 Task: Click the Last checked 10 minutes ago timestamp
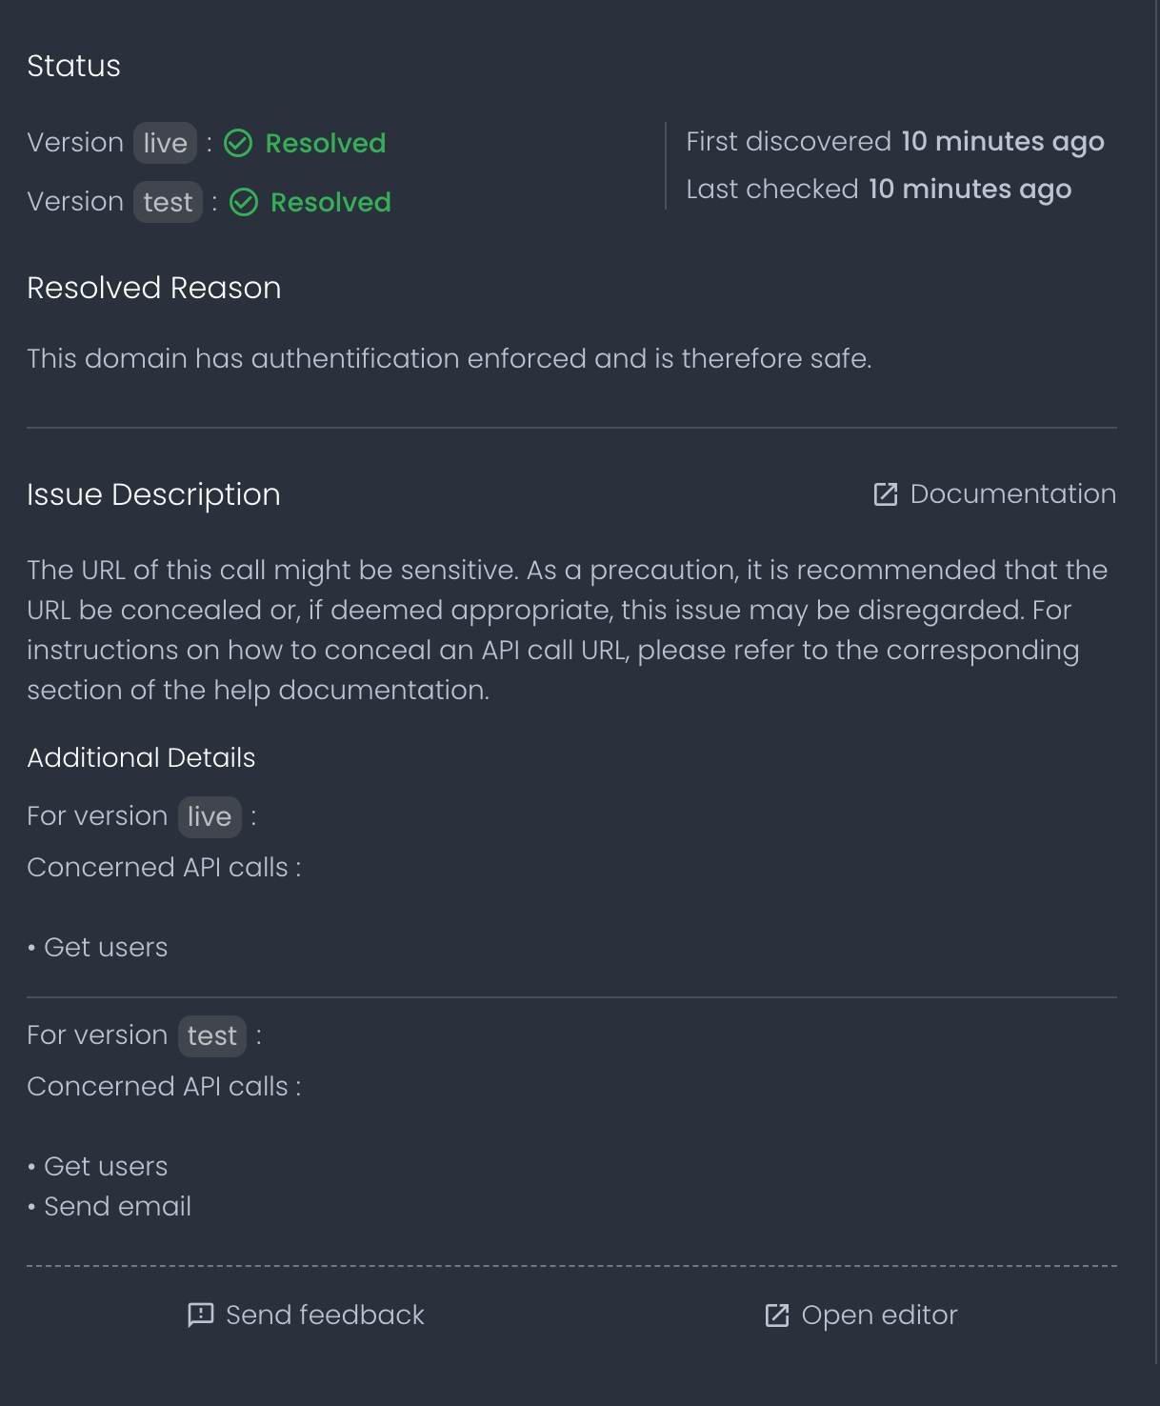[x=970, y=190]
